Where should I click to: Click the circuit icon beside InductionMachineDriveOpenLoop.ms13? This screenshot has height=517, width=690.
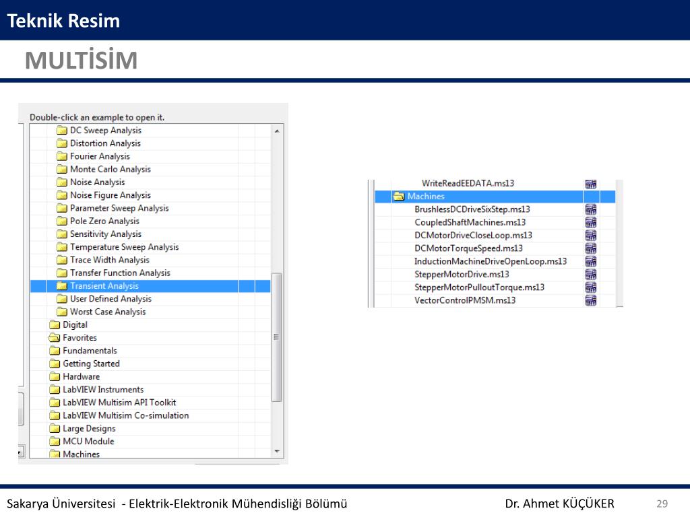[x=590, y=261]
